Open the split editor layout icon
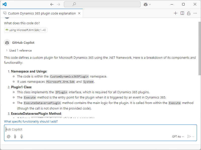 click(x=182, y=13)
